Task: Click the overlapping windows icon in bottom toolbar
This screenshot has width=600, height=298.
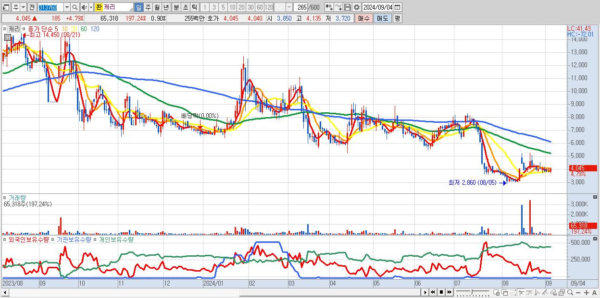Action: click(x=504, y=293)
